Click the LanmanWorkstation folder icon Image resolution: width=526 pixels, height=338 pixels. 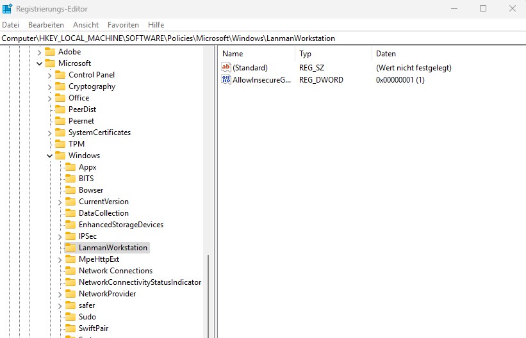pos(70,248)
